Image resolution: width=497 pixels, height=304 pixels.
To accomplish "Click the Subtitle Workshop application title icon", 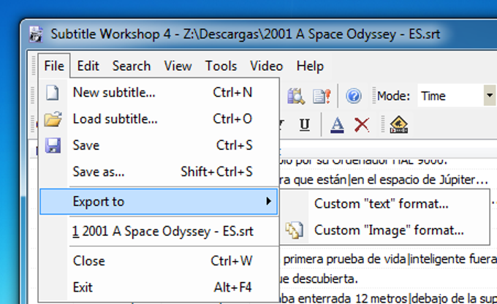I will click(x=36, y=34).
